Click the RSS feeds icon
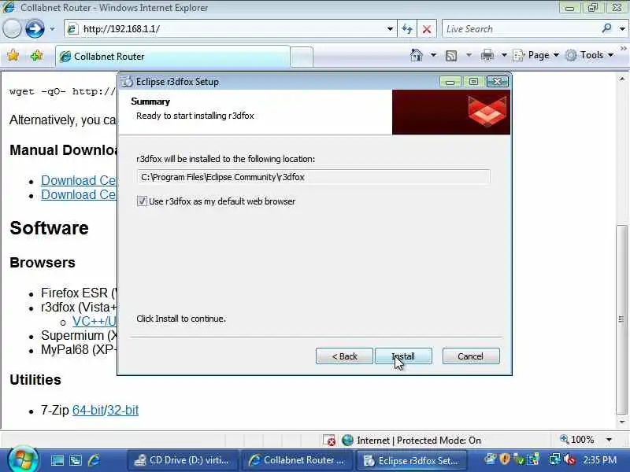The width and height of the screenshot is (630, 472). (451, 55)
